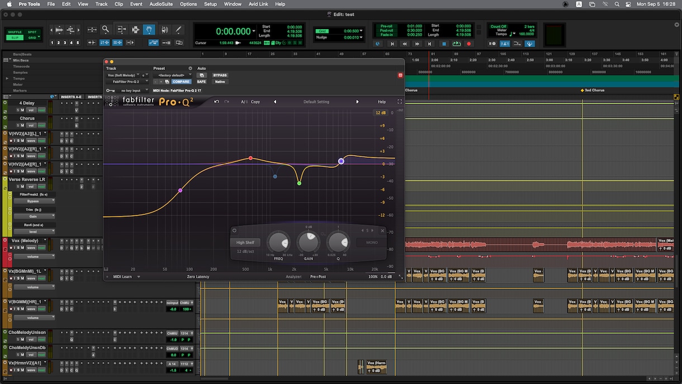Go to next preset in Pro-Q 2

tap(357, 102)
